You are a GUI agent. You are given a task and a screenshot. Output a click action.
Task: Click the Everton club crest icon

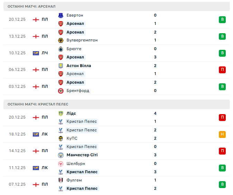click(61, 15)
